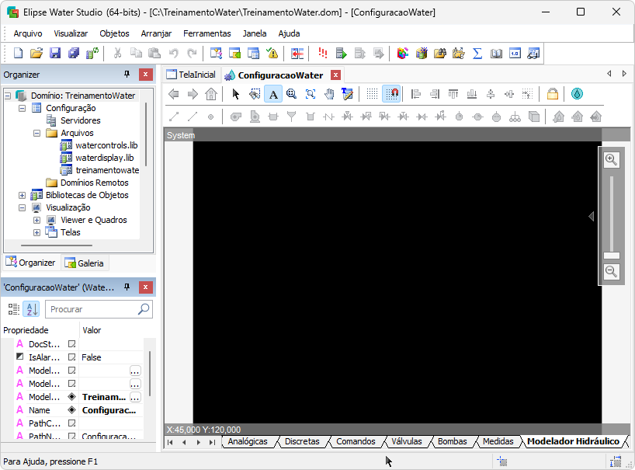The image size is (635, 470).
Task: Open the Ferramentas menu
Action: pyautogui.click(x=206, y=33)
